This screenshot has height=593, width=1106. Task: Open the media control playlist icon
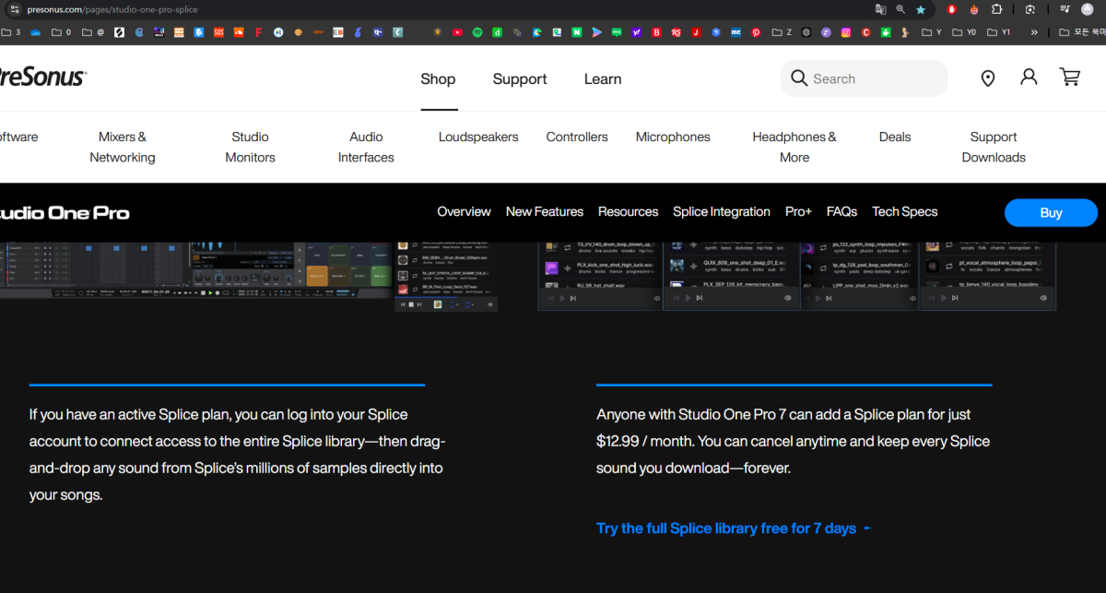point(1065,9)
